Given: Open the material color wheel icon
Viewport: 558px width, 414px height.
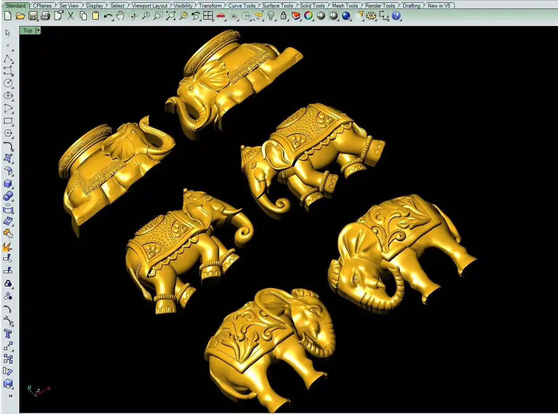Looking at the screenshot, I should pyautogui.click(x=309, y=16).
